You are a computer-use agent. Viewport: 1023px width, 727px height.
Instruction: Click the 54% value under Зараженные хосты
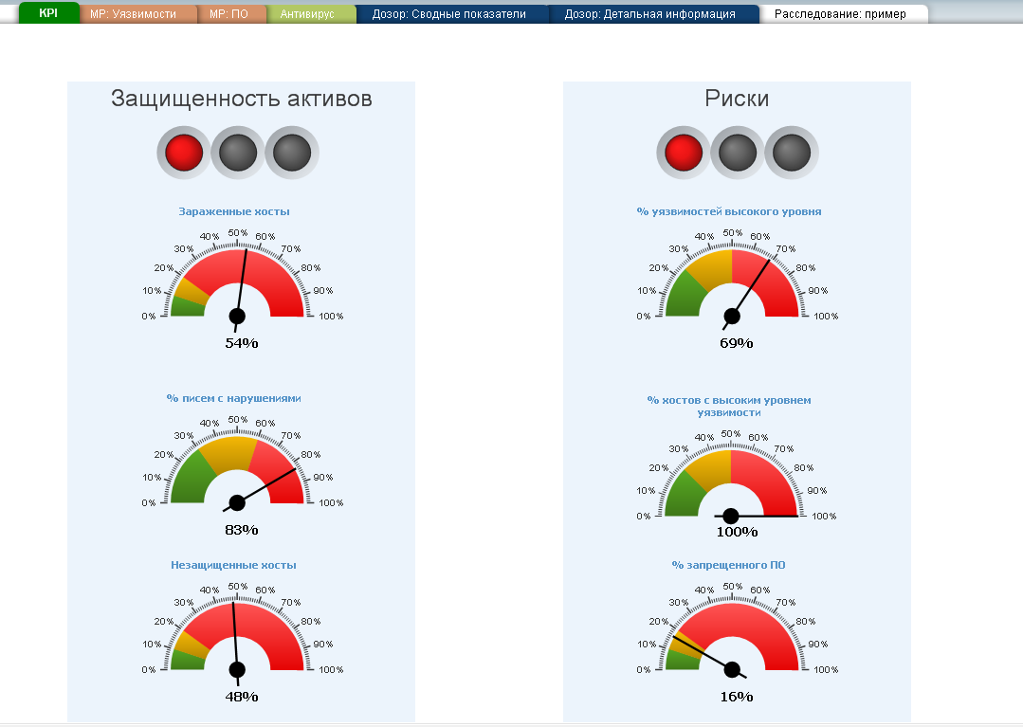pos(242,343)
